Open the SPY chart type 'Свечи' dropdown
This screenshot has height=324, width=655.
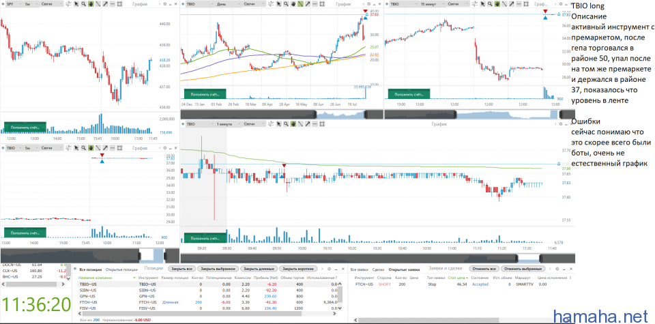click(x=52, y=4)
